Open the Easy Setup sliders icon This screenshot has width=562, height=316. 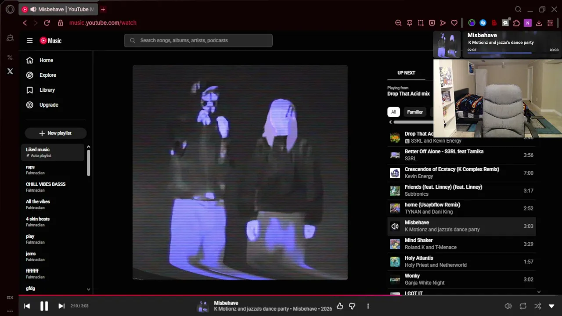(x=550, y=23)
